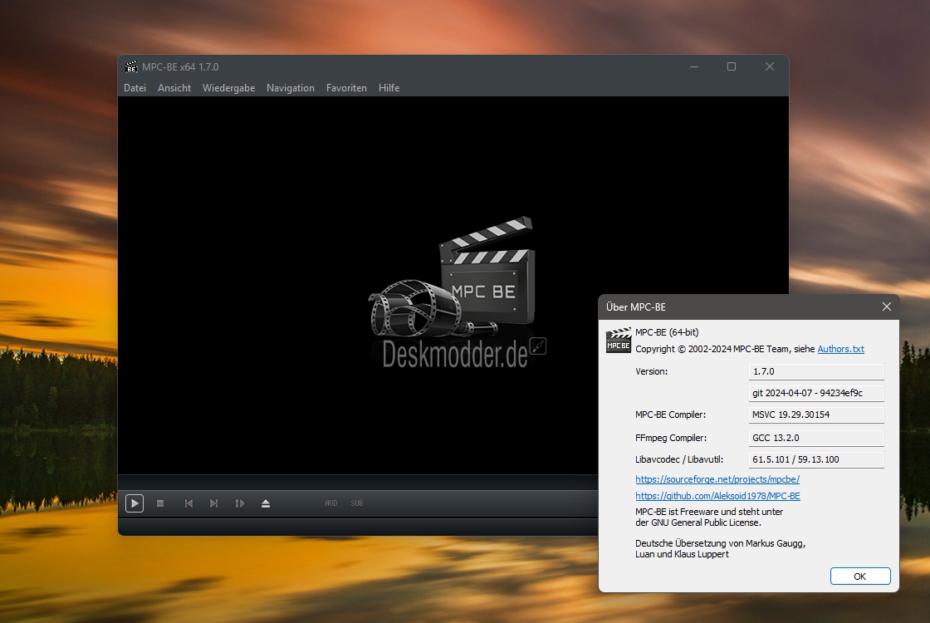Click the Libavcodec version field 61.5.101
This screenshot has width=930, height=623.
(816, 459)
